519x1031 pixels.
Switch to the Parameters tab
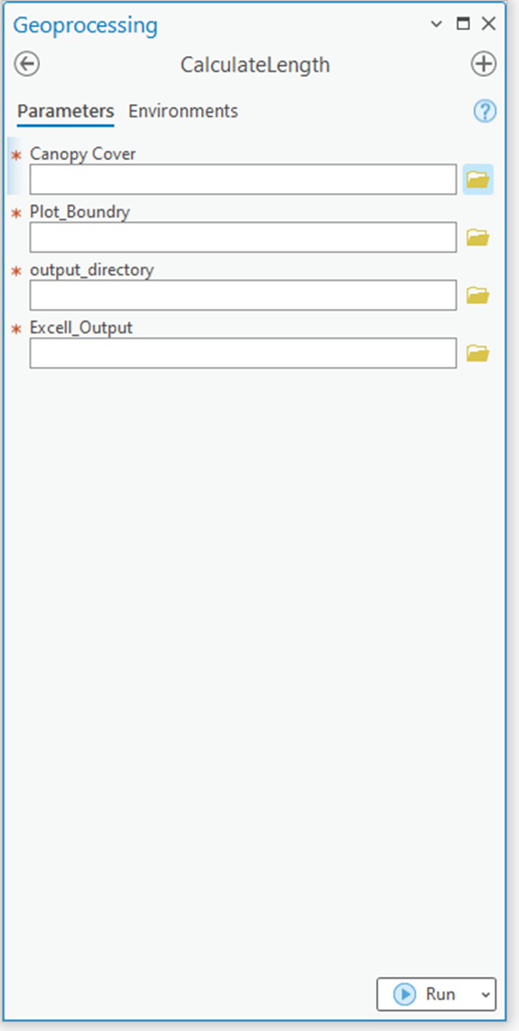[x=66, y=111]
